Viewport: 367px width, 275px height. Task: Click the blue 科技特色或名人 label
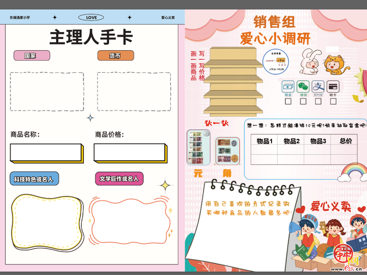[x=34, y=179]
